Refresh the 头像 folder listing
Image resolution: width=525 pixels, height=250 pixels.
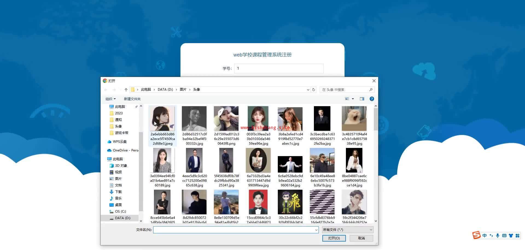tap(314, 90)
